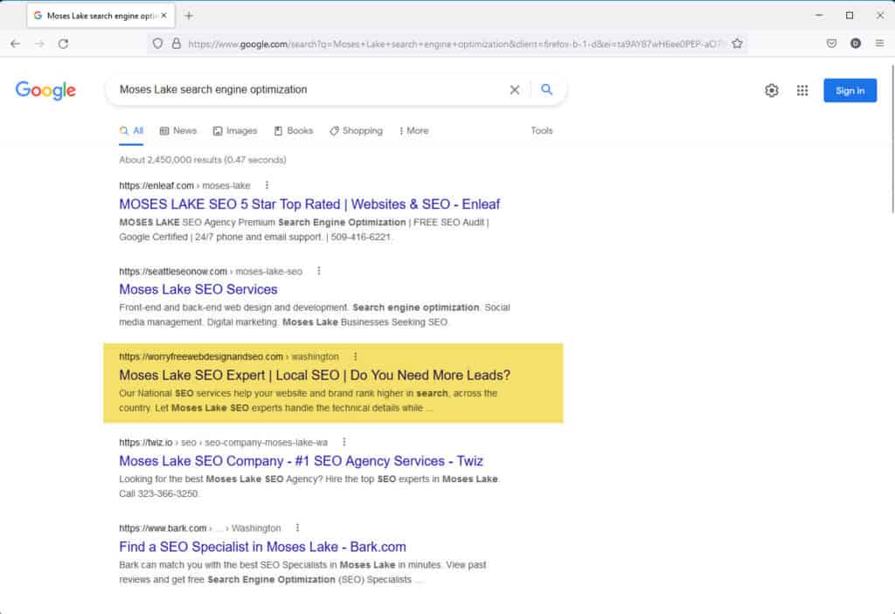Switch to the Books tab

[294, 131]
